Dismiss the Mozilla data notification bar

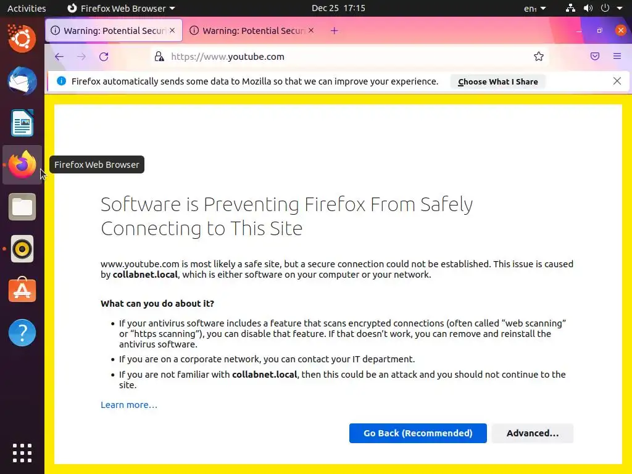(x=617, y=81)
